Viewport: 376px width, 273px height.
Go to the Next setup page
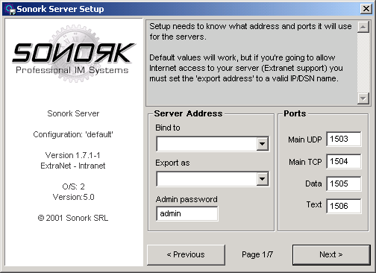click(331, 255)
